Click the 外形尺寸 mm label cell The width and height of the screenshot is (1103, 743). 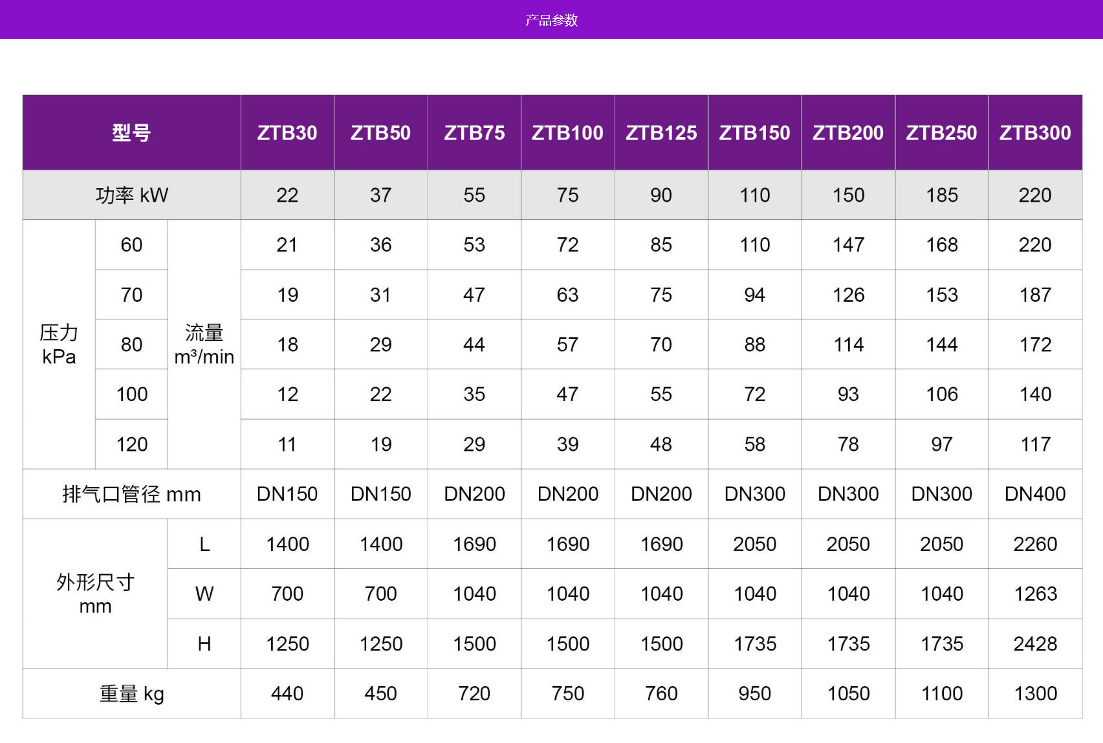tap(95, 594)
